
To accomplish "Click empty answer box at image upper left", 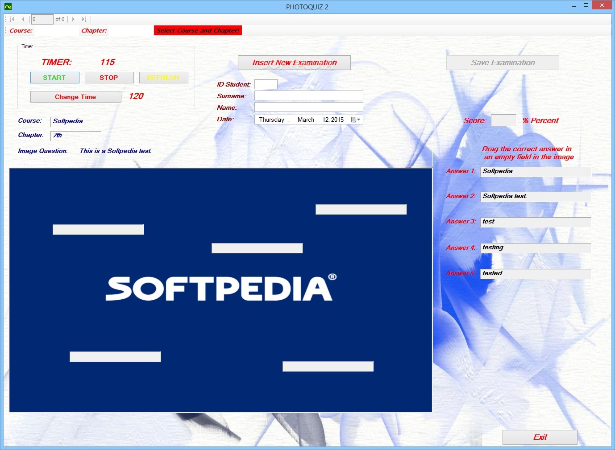I will [x=98, y=229].
